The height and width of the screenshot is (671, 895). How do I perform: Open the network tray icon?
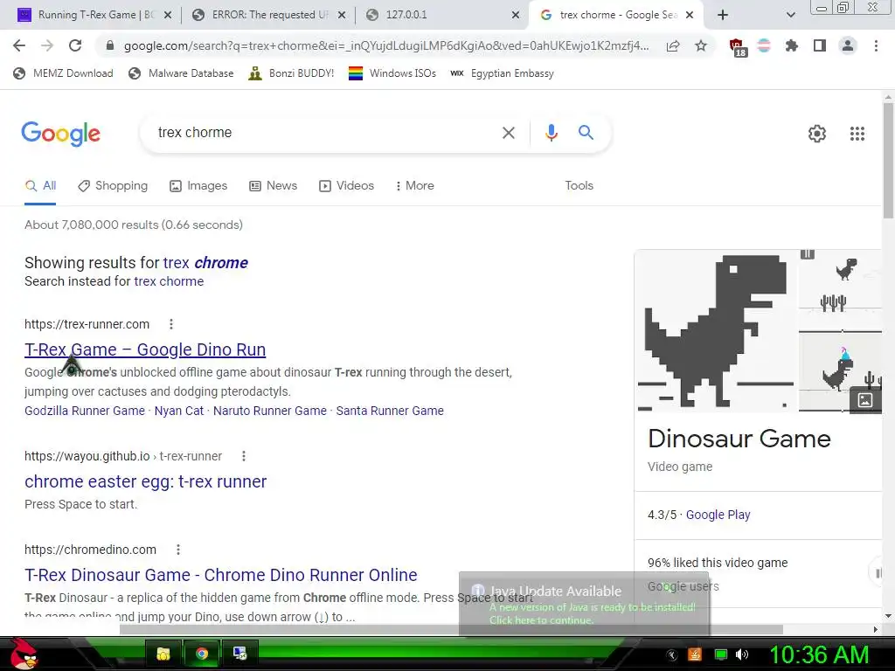[720, 654]
